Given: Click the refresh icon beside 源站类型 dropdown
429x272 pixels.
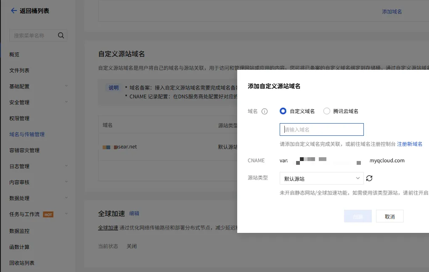Looking at the screenshot, I should pos(369,178).
